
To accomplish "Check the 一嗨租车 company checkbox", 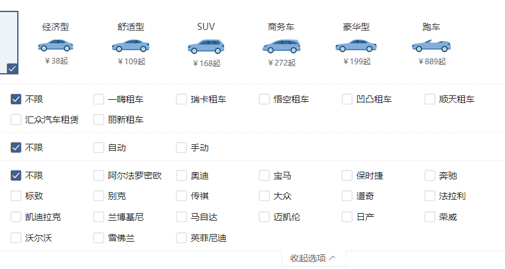I will [99, 99].
